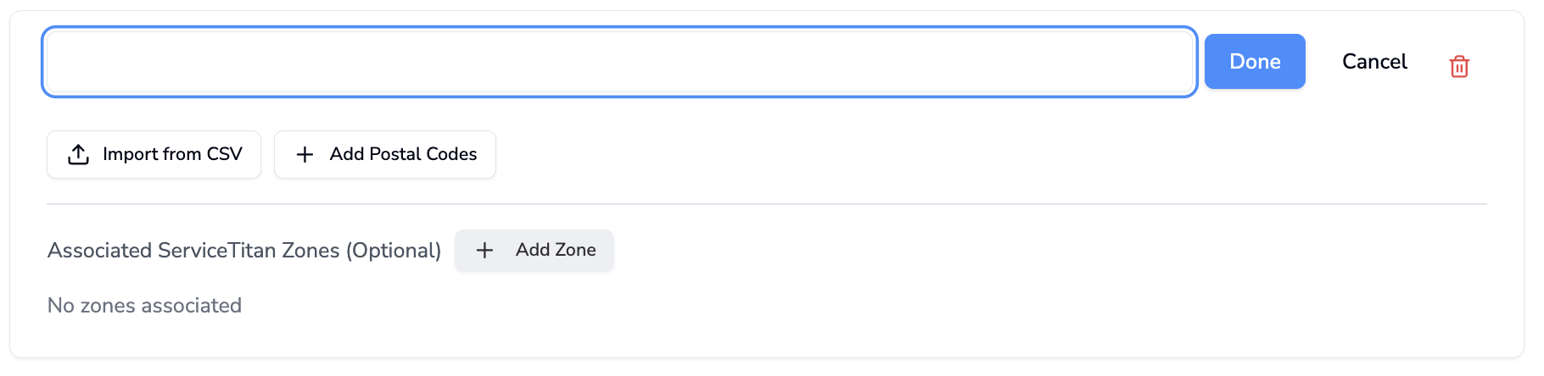The image size is (1544, 376).
Task: Select the plus glyph in the Postal Codes button
Action: [305, 154]
